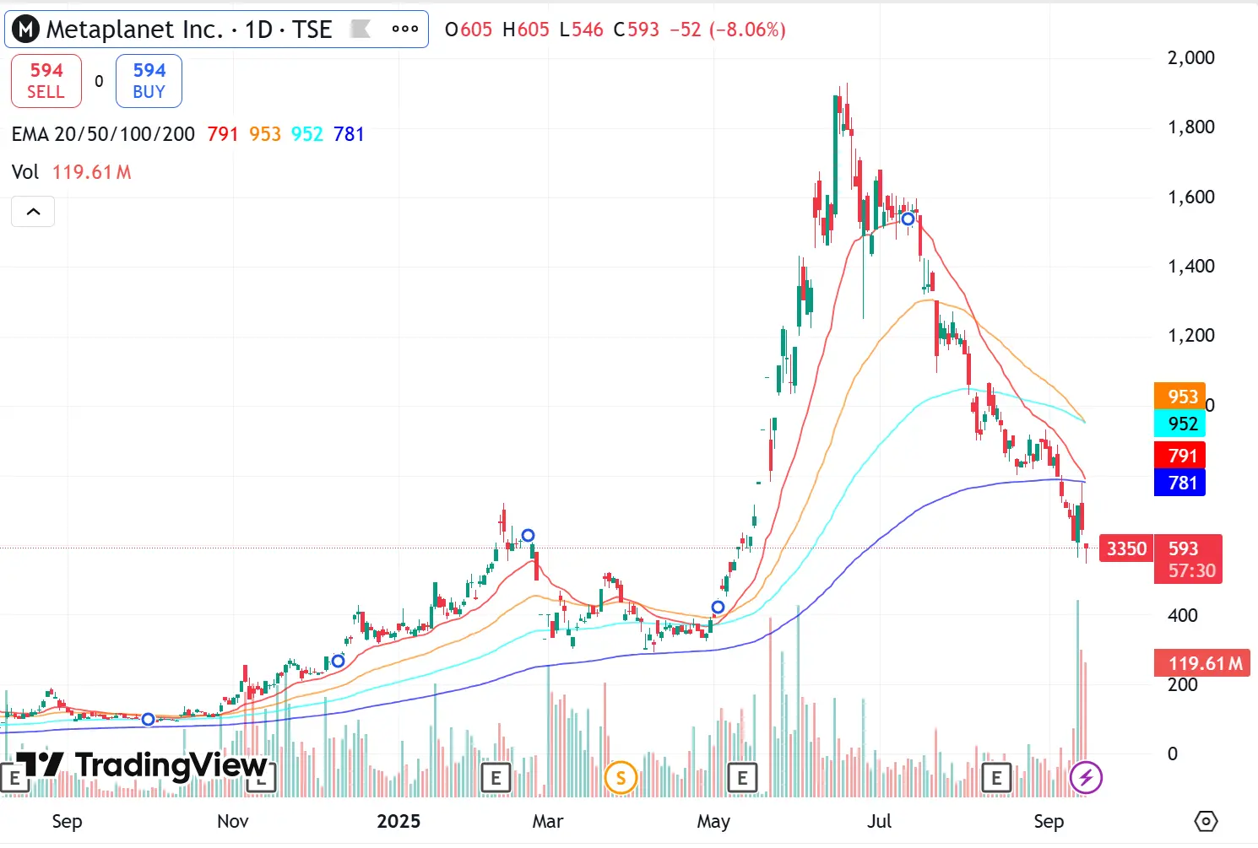Click the 400 price scale label
The image size is (1258, 848).
coord(1182,616)
